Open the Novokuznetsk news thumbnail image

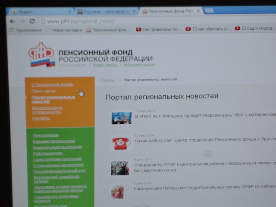coord(120,168)
